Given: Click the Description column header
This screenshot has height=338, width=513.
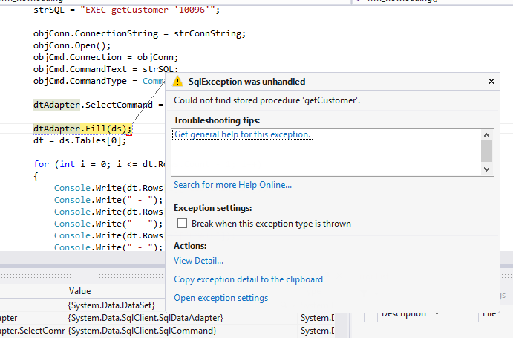Looking at the screenshot, I should point(404,314).
